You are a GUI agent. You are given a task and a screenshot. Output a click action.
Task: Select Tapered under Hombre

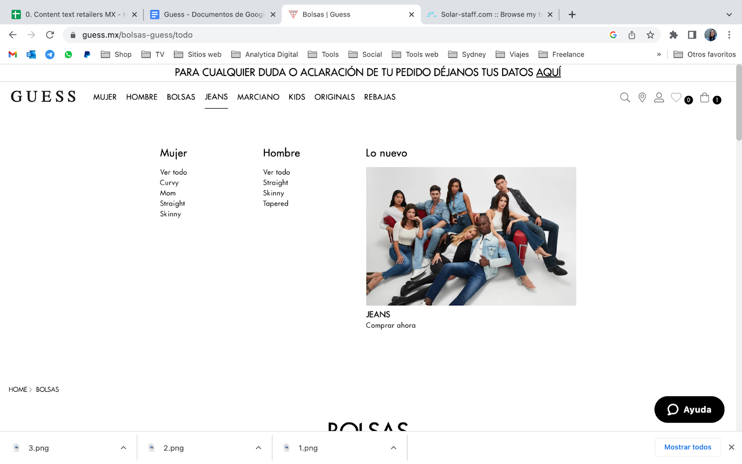point(275,204)
